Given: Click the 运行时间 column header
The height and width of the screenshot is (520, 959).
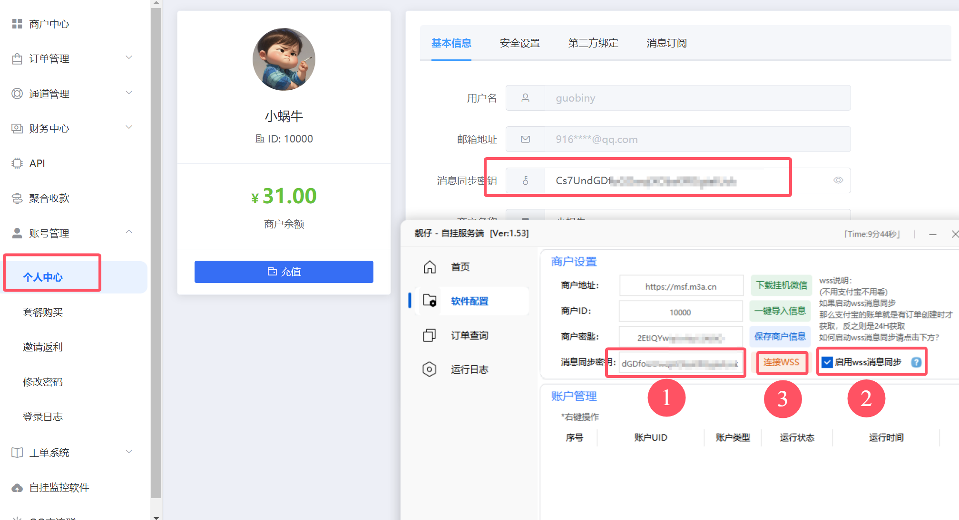Looking at the screenshot, I should 886,437.
